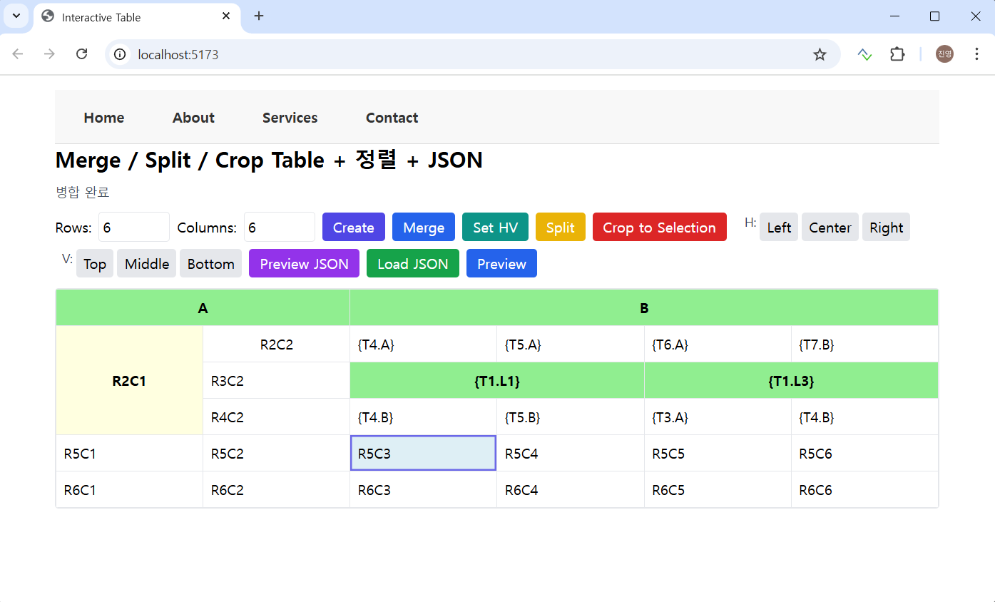Reload the page with the refresh icon
This screenshot has height=602, width=995.
coord(82,54)
